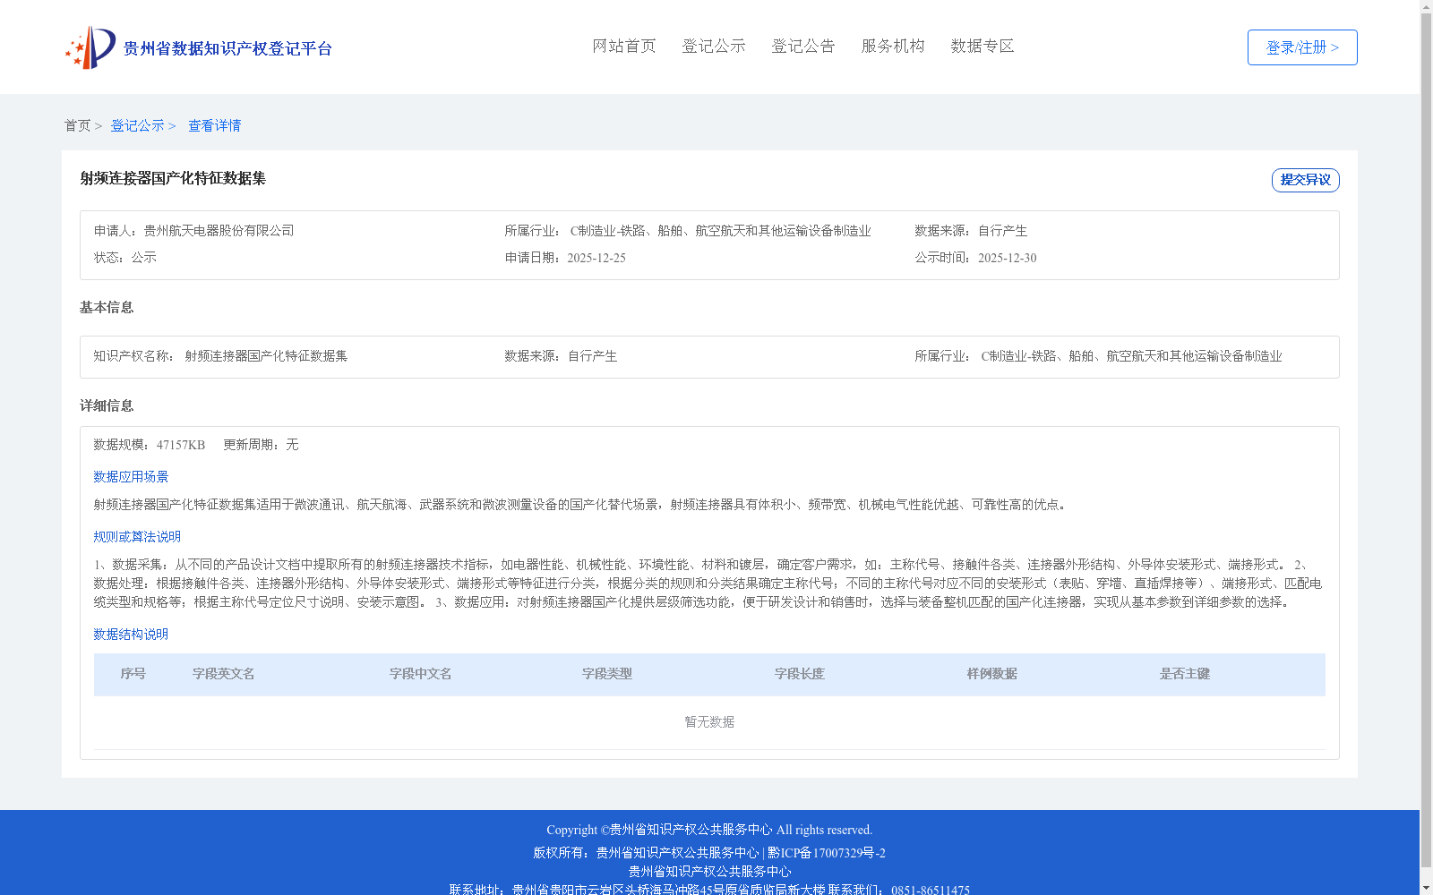Click the site title 贵州省数据知识产权登记平台
This screenshot has height=895, width=1433.
[x=227, y=48]
